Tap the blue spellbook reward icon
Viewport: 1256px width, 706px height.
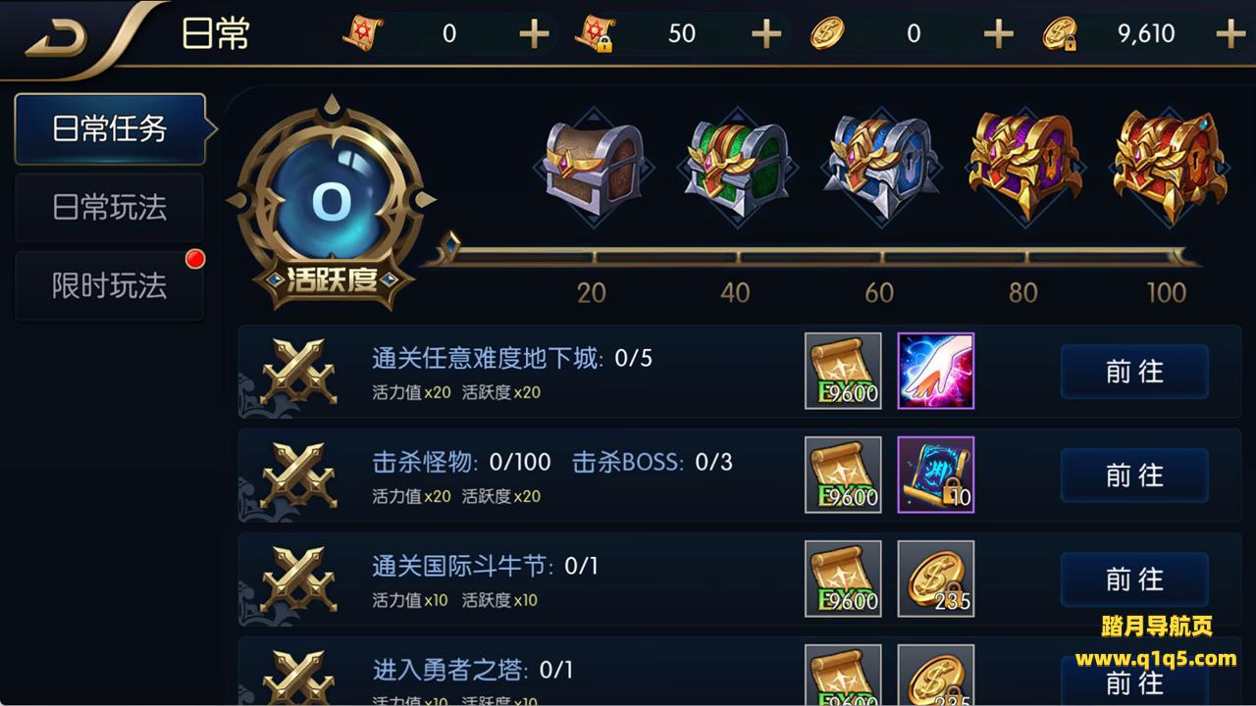pos(935,475)
